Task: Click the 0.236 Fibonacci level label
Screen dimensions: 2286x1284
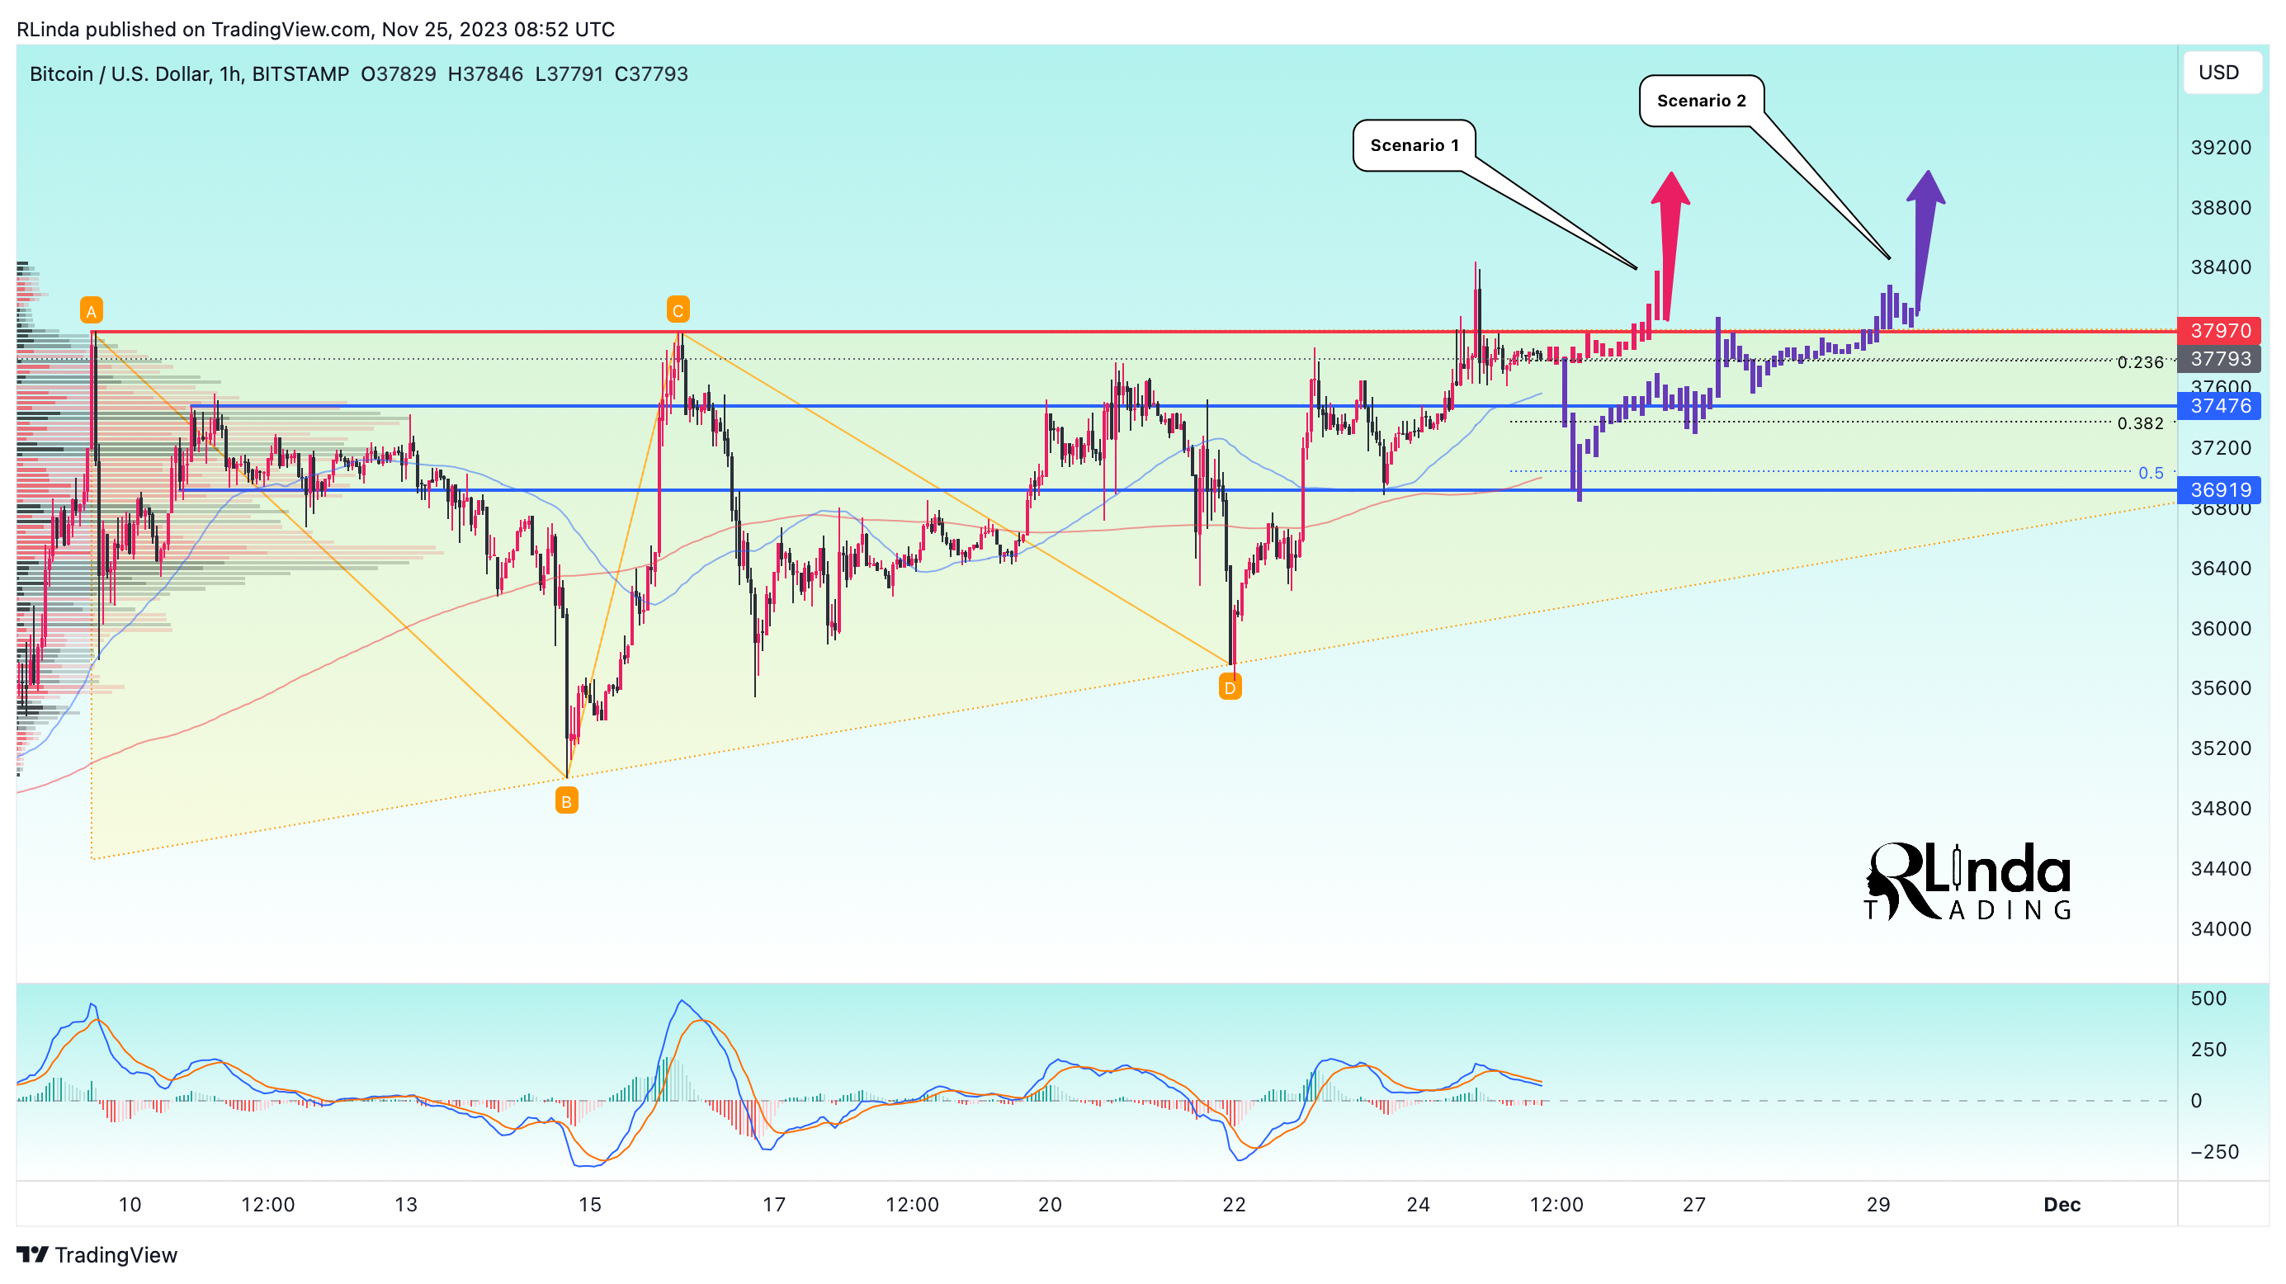Action: [x=2141, y=363]
